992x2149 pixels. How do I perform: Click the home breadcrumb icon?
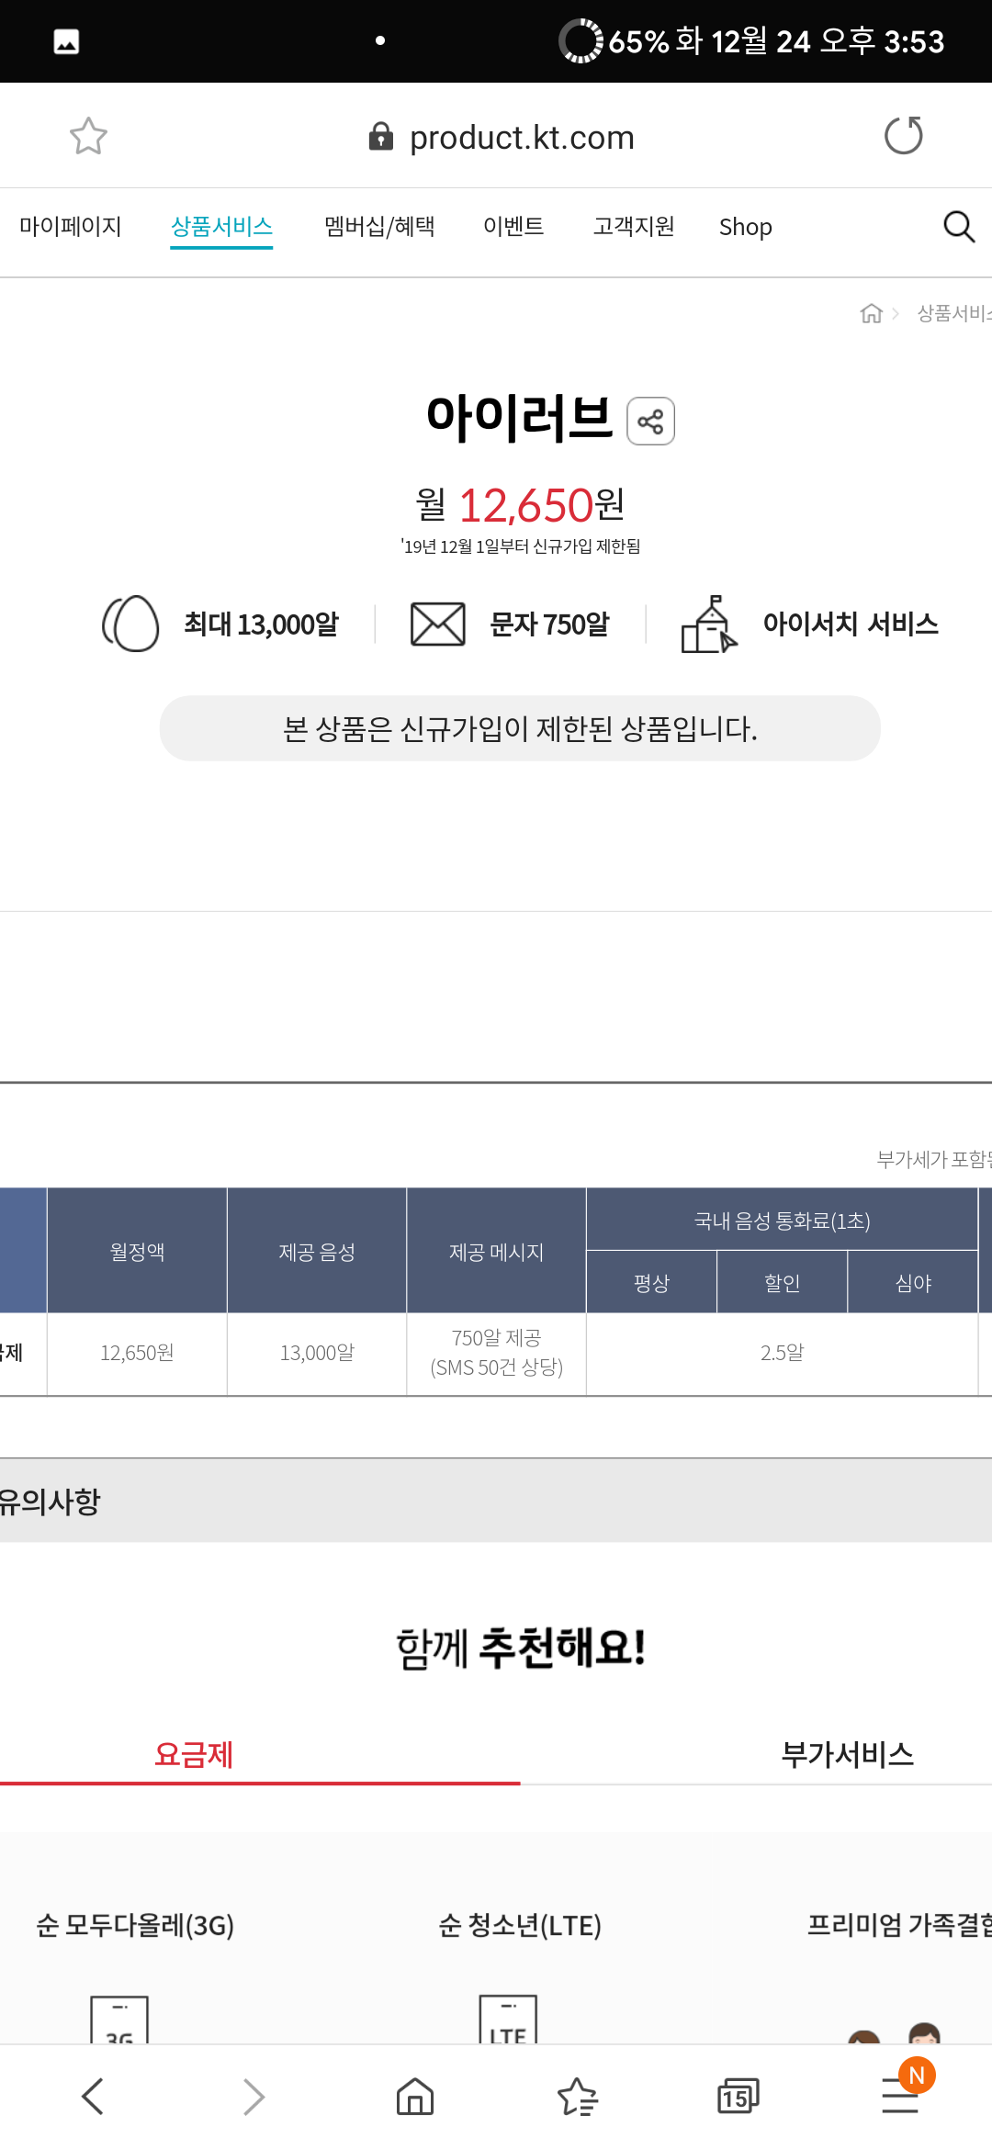(871, 313)
